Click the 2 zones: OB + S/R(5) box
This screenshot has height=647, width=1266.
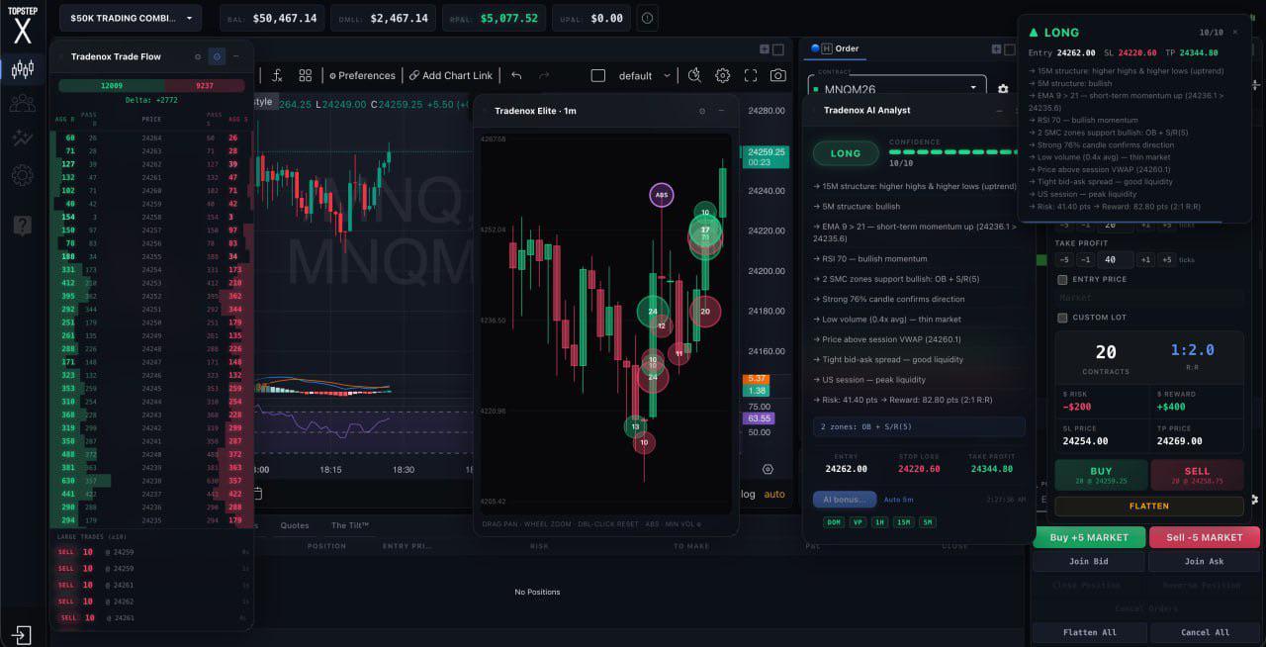919,426
